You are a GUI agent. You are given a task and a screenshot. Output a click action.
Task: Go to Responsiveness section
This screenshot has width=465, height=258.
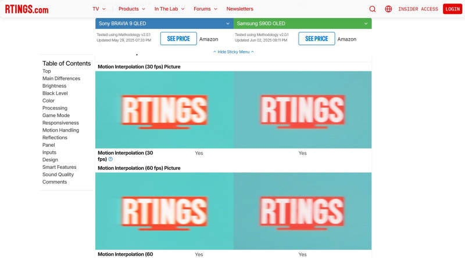pyautogui.click(x=60, y=123)
